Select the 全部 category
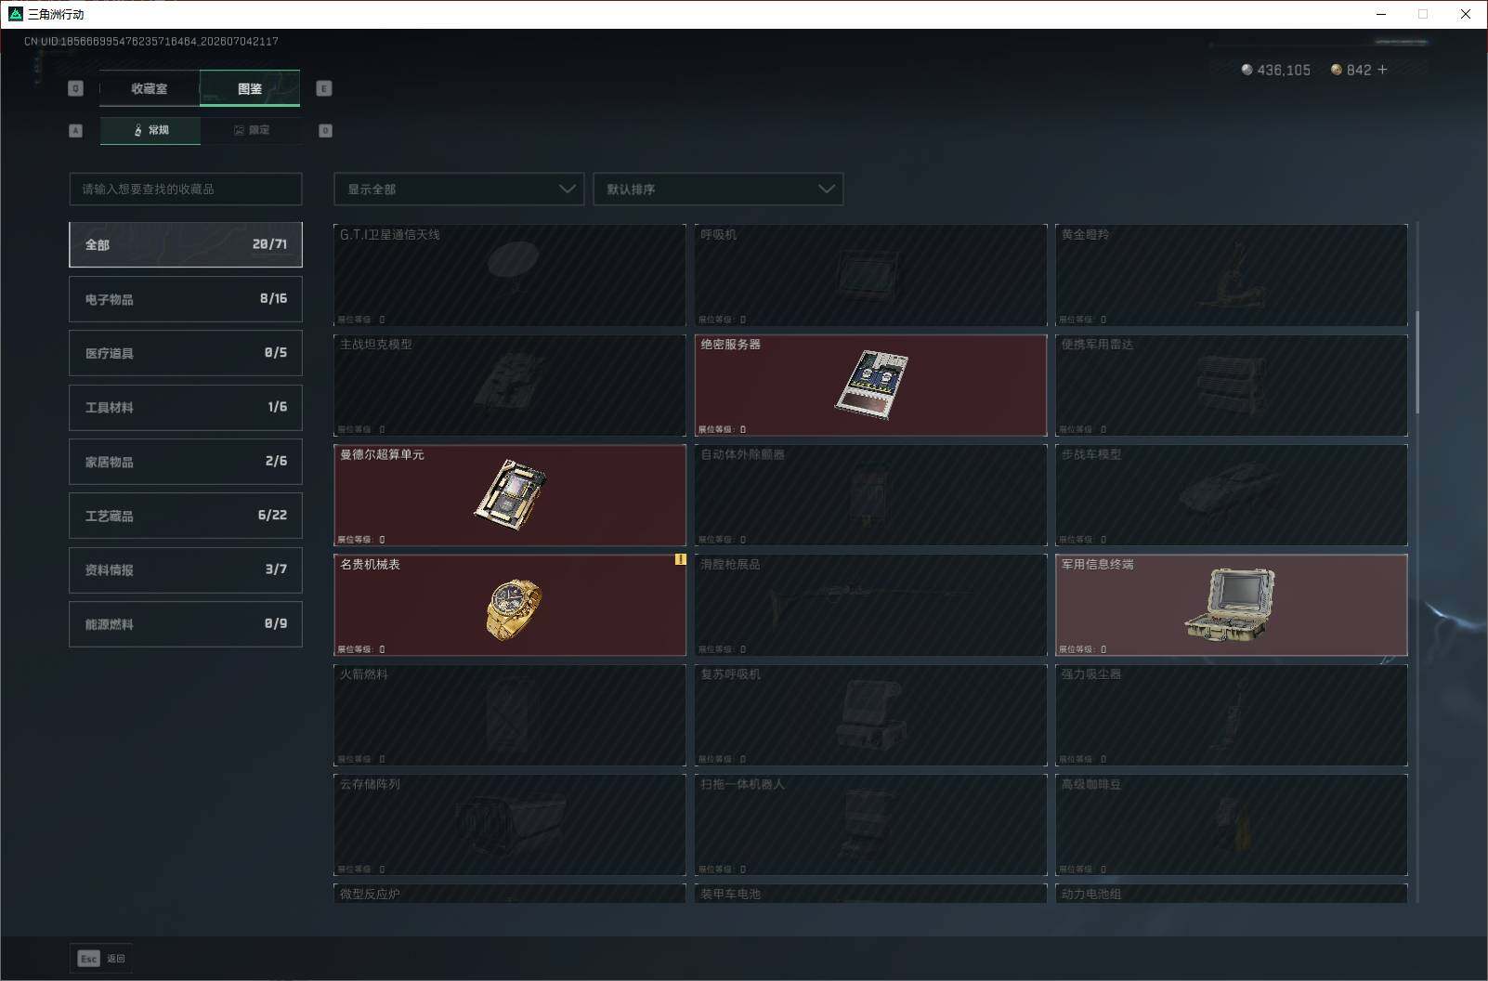Screen dimensions: 1488x981 tap(186, 244)
